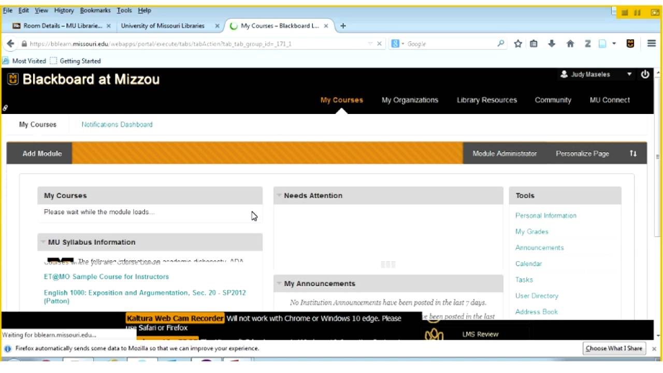Click the Choose What I Share button
Screen dimensions: 663x373
pos(614,349)
